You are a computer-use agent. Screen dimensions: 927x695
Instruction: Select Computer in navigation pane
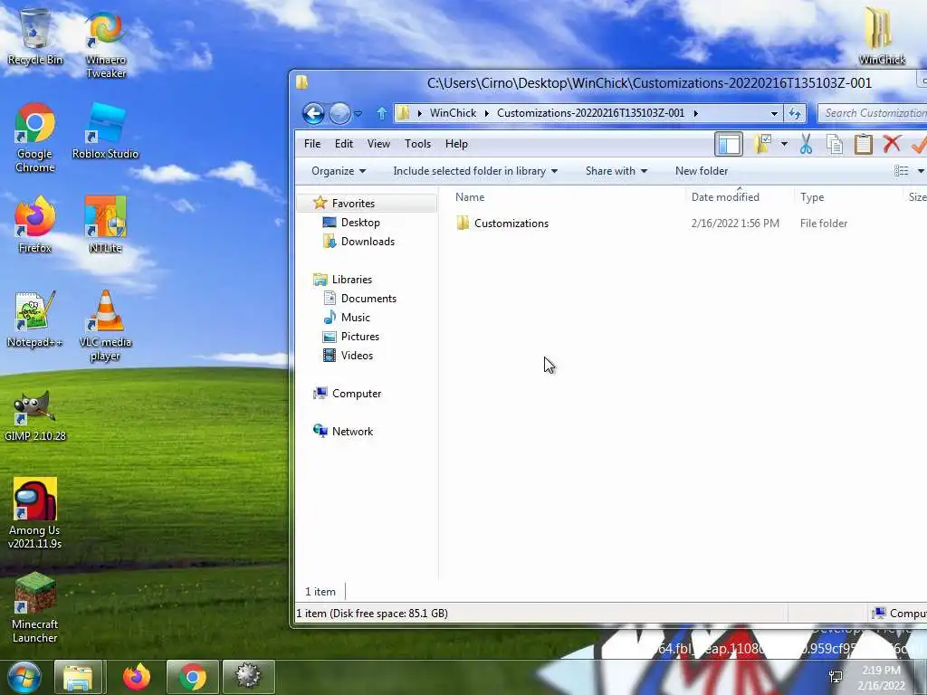pos(356,394)
